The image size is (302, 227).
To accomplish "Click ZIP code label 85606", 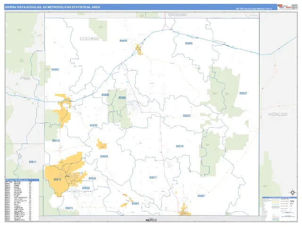I will click(x=122, y=98).
